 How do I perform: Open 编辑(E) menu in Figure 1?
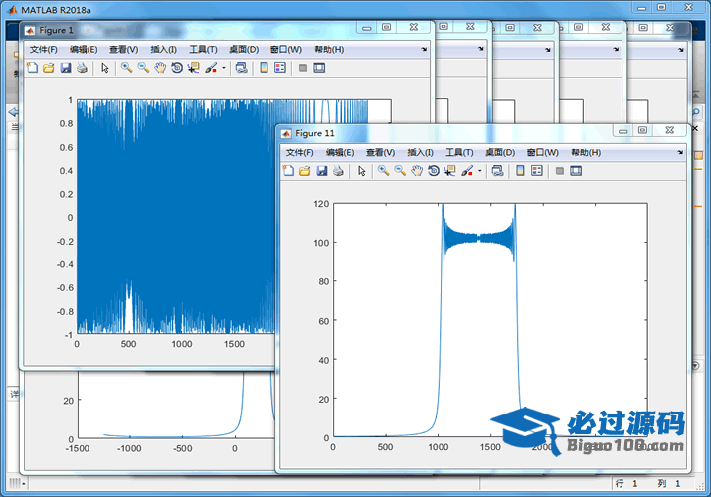[84, 50]
